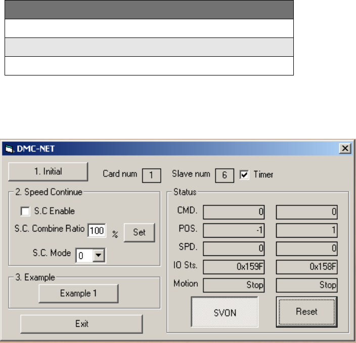Viewport: 356px width, 343px height.
Task: Select the Slave num field
Action: tap(224, 175)
